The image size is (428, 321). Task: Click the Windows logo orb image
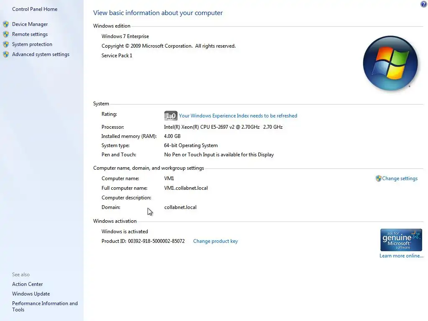coord(390,64)
